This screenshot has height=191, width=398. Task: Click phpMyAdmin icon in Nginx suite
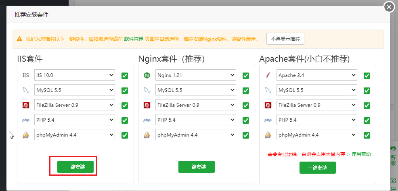(x=147, y=135)
